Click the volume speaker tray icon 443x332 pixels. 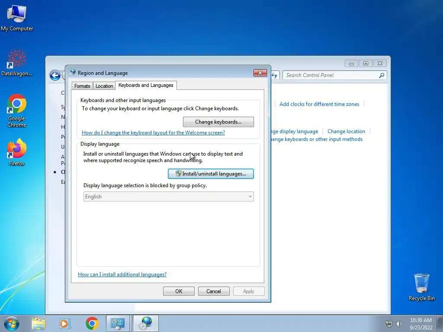tap(399, 324)
